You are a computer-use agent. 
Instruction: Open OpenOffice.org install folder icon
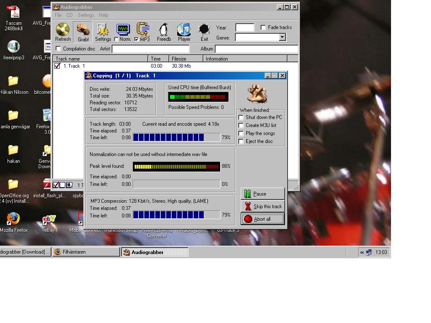tap(13, 184)
